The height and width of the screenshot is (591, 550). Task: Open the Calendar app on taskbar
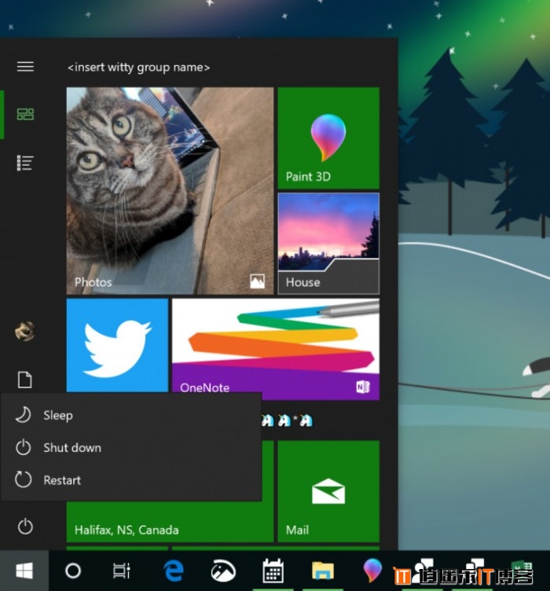tap(273, 571)
